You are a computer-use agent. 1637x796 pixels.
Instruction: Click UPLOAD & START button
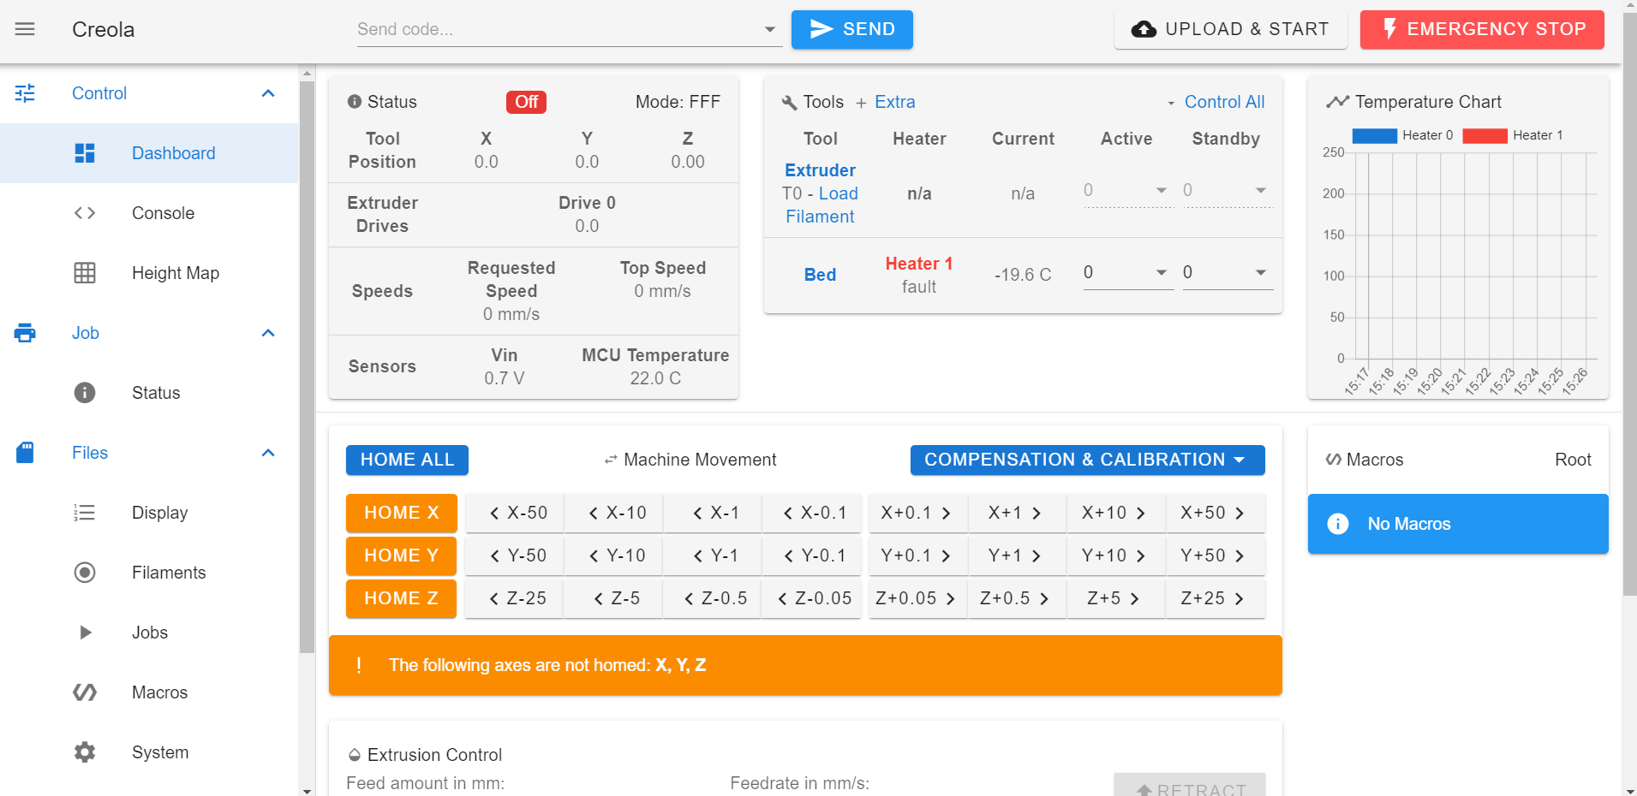tap(1230, 29)
